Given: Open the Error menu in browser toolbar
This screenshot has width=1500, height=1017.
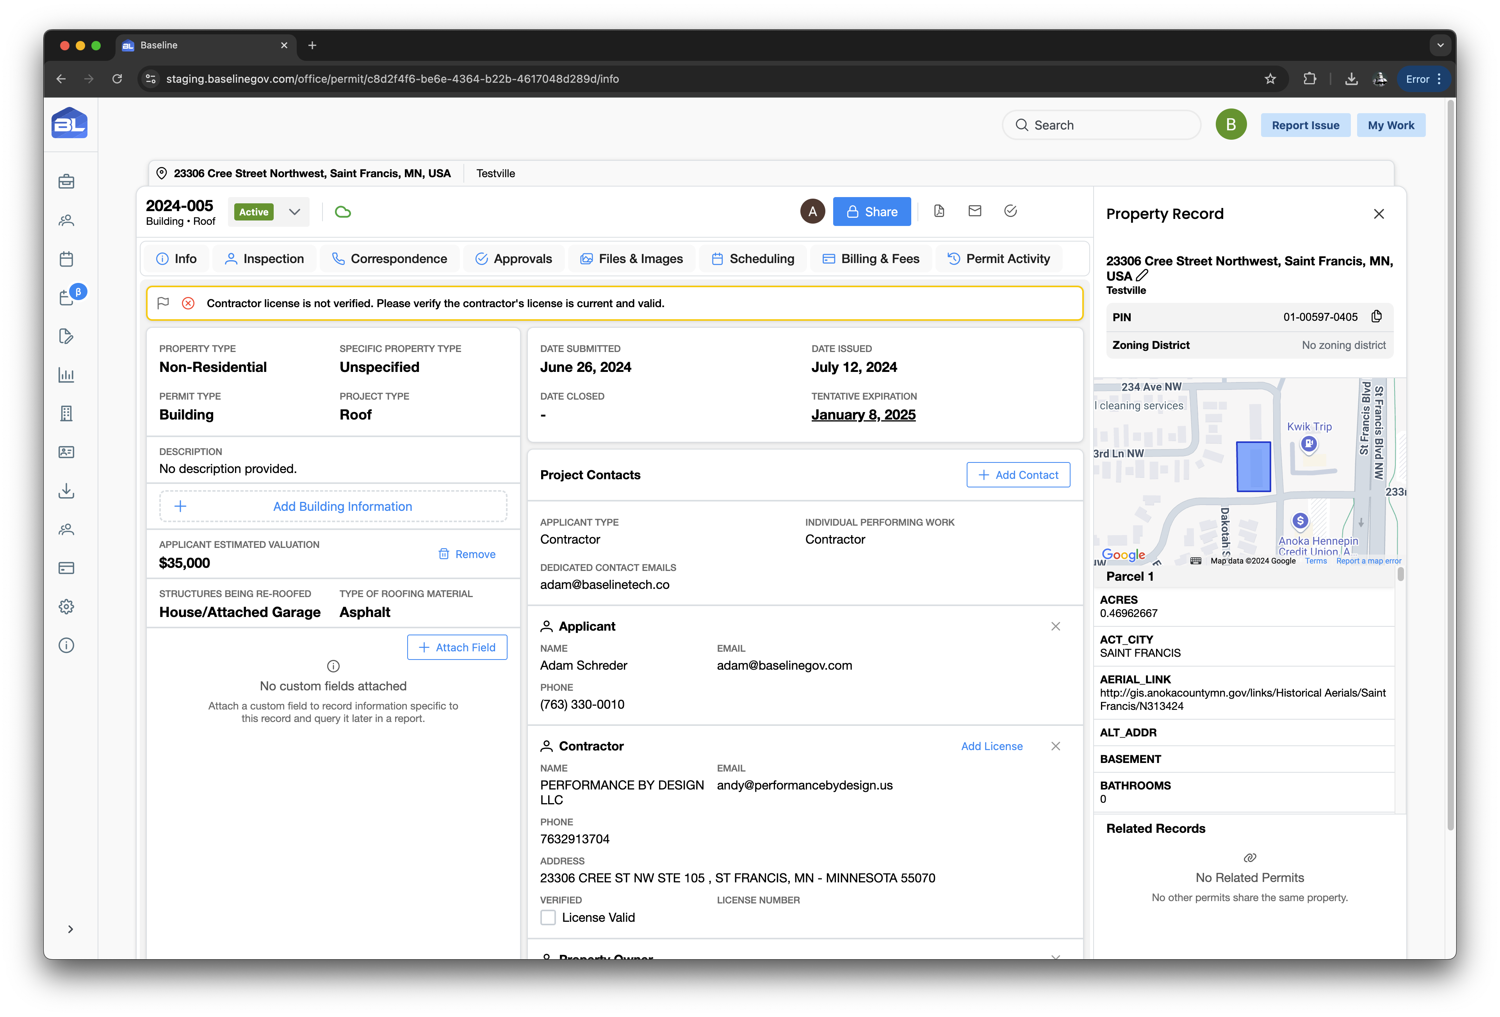Looking at the screenshot, I should [x=1423, y=79].
